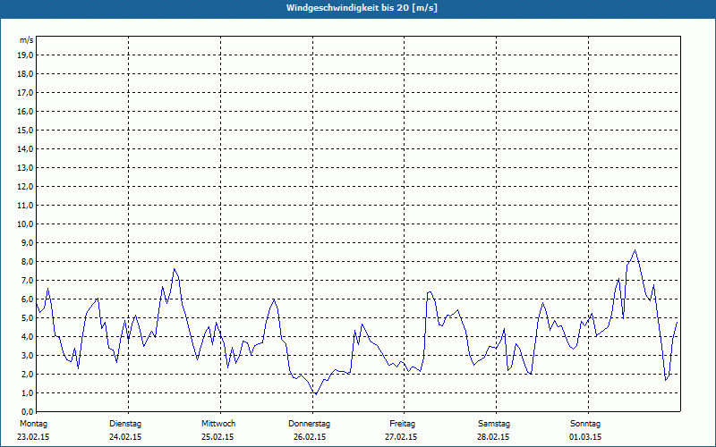Click the 23.02.15 date label
Screen dimensions: 716x447
[x=33, y=437]
